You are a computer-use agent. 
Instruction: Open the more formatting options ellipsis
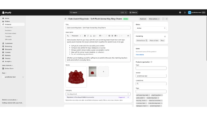(x=121, y=36)
